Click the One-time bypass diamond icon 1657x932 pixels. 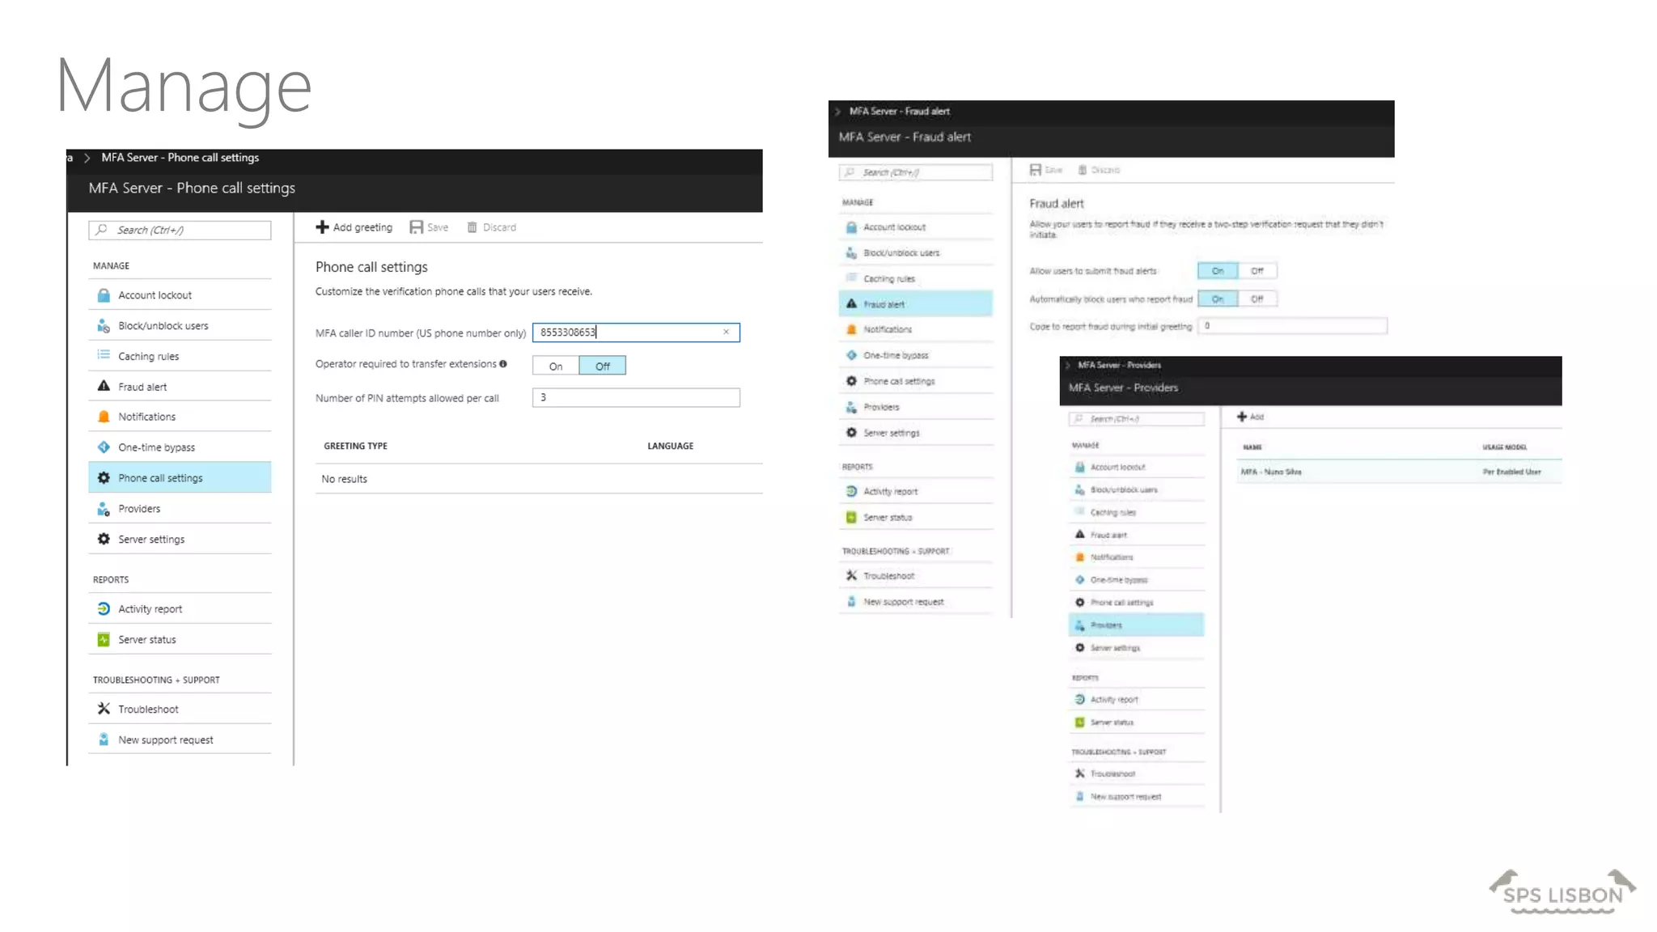pyautogui.click(x=104, y=447)
